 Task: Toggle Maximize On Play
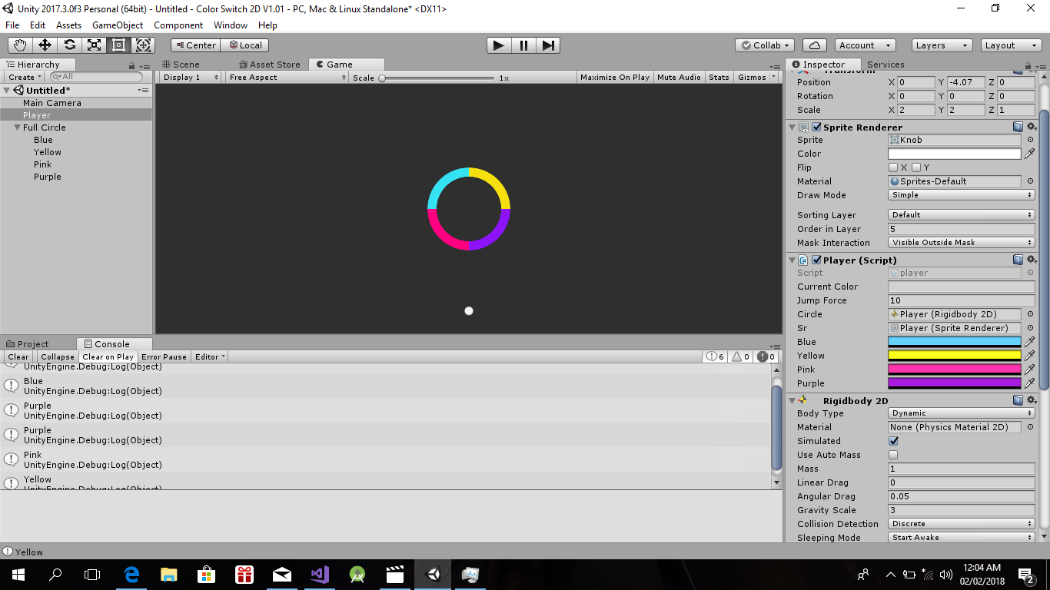pos(615,77)
